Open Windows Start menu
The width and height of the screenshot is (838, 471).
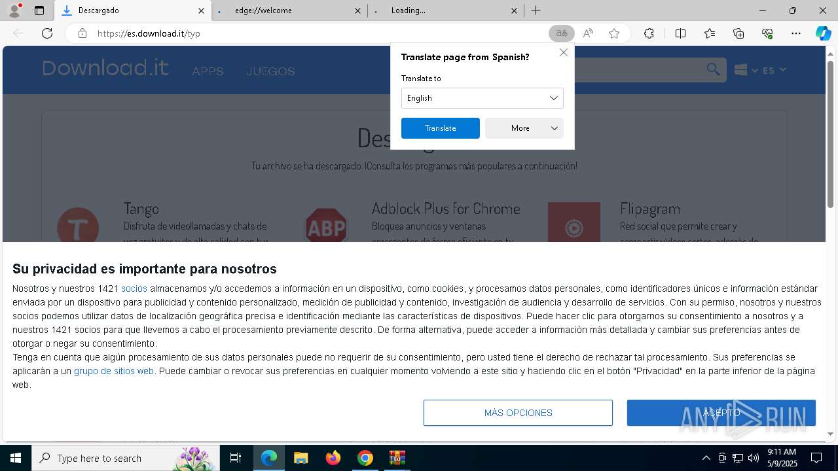(x=16, y=458)
